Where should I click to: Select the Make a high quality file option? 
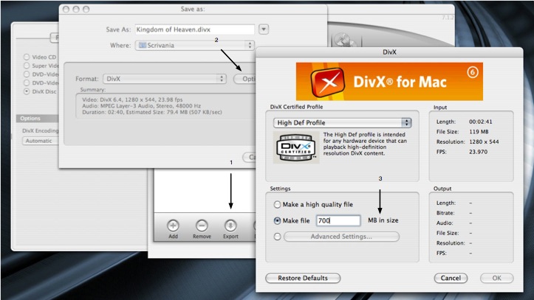coord(277,204)
